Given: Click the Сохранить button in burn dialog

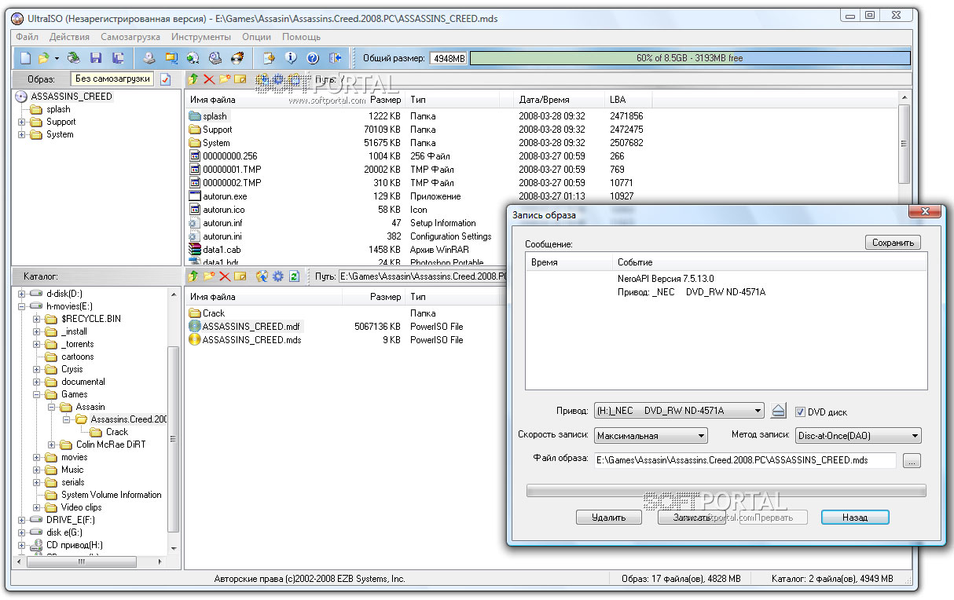Looking at the screenshot, I should [x=893, y=243].
